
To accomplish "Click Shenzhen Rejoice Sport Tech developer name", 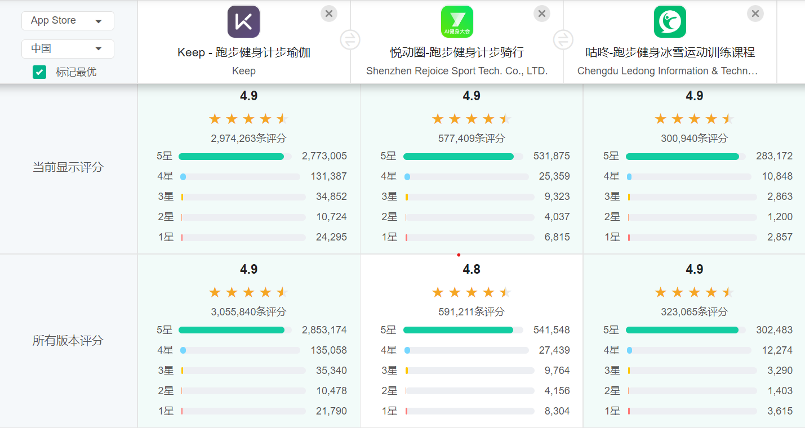I will [457, 71].
